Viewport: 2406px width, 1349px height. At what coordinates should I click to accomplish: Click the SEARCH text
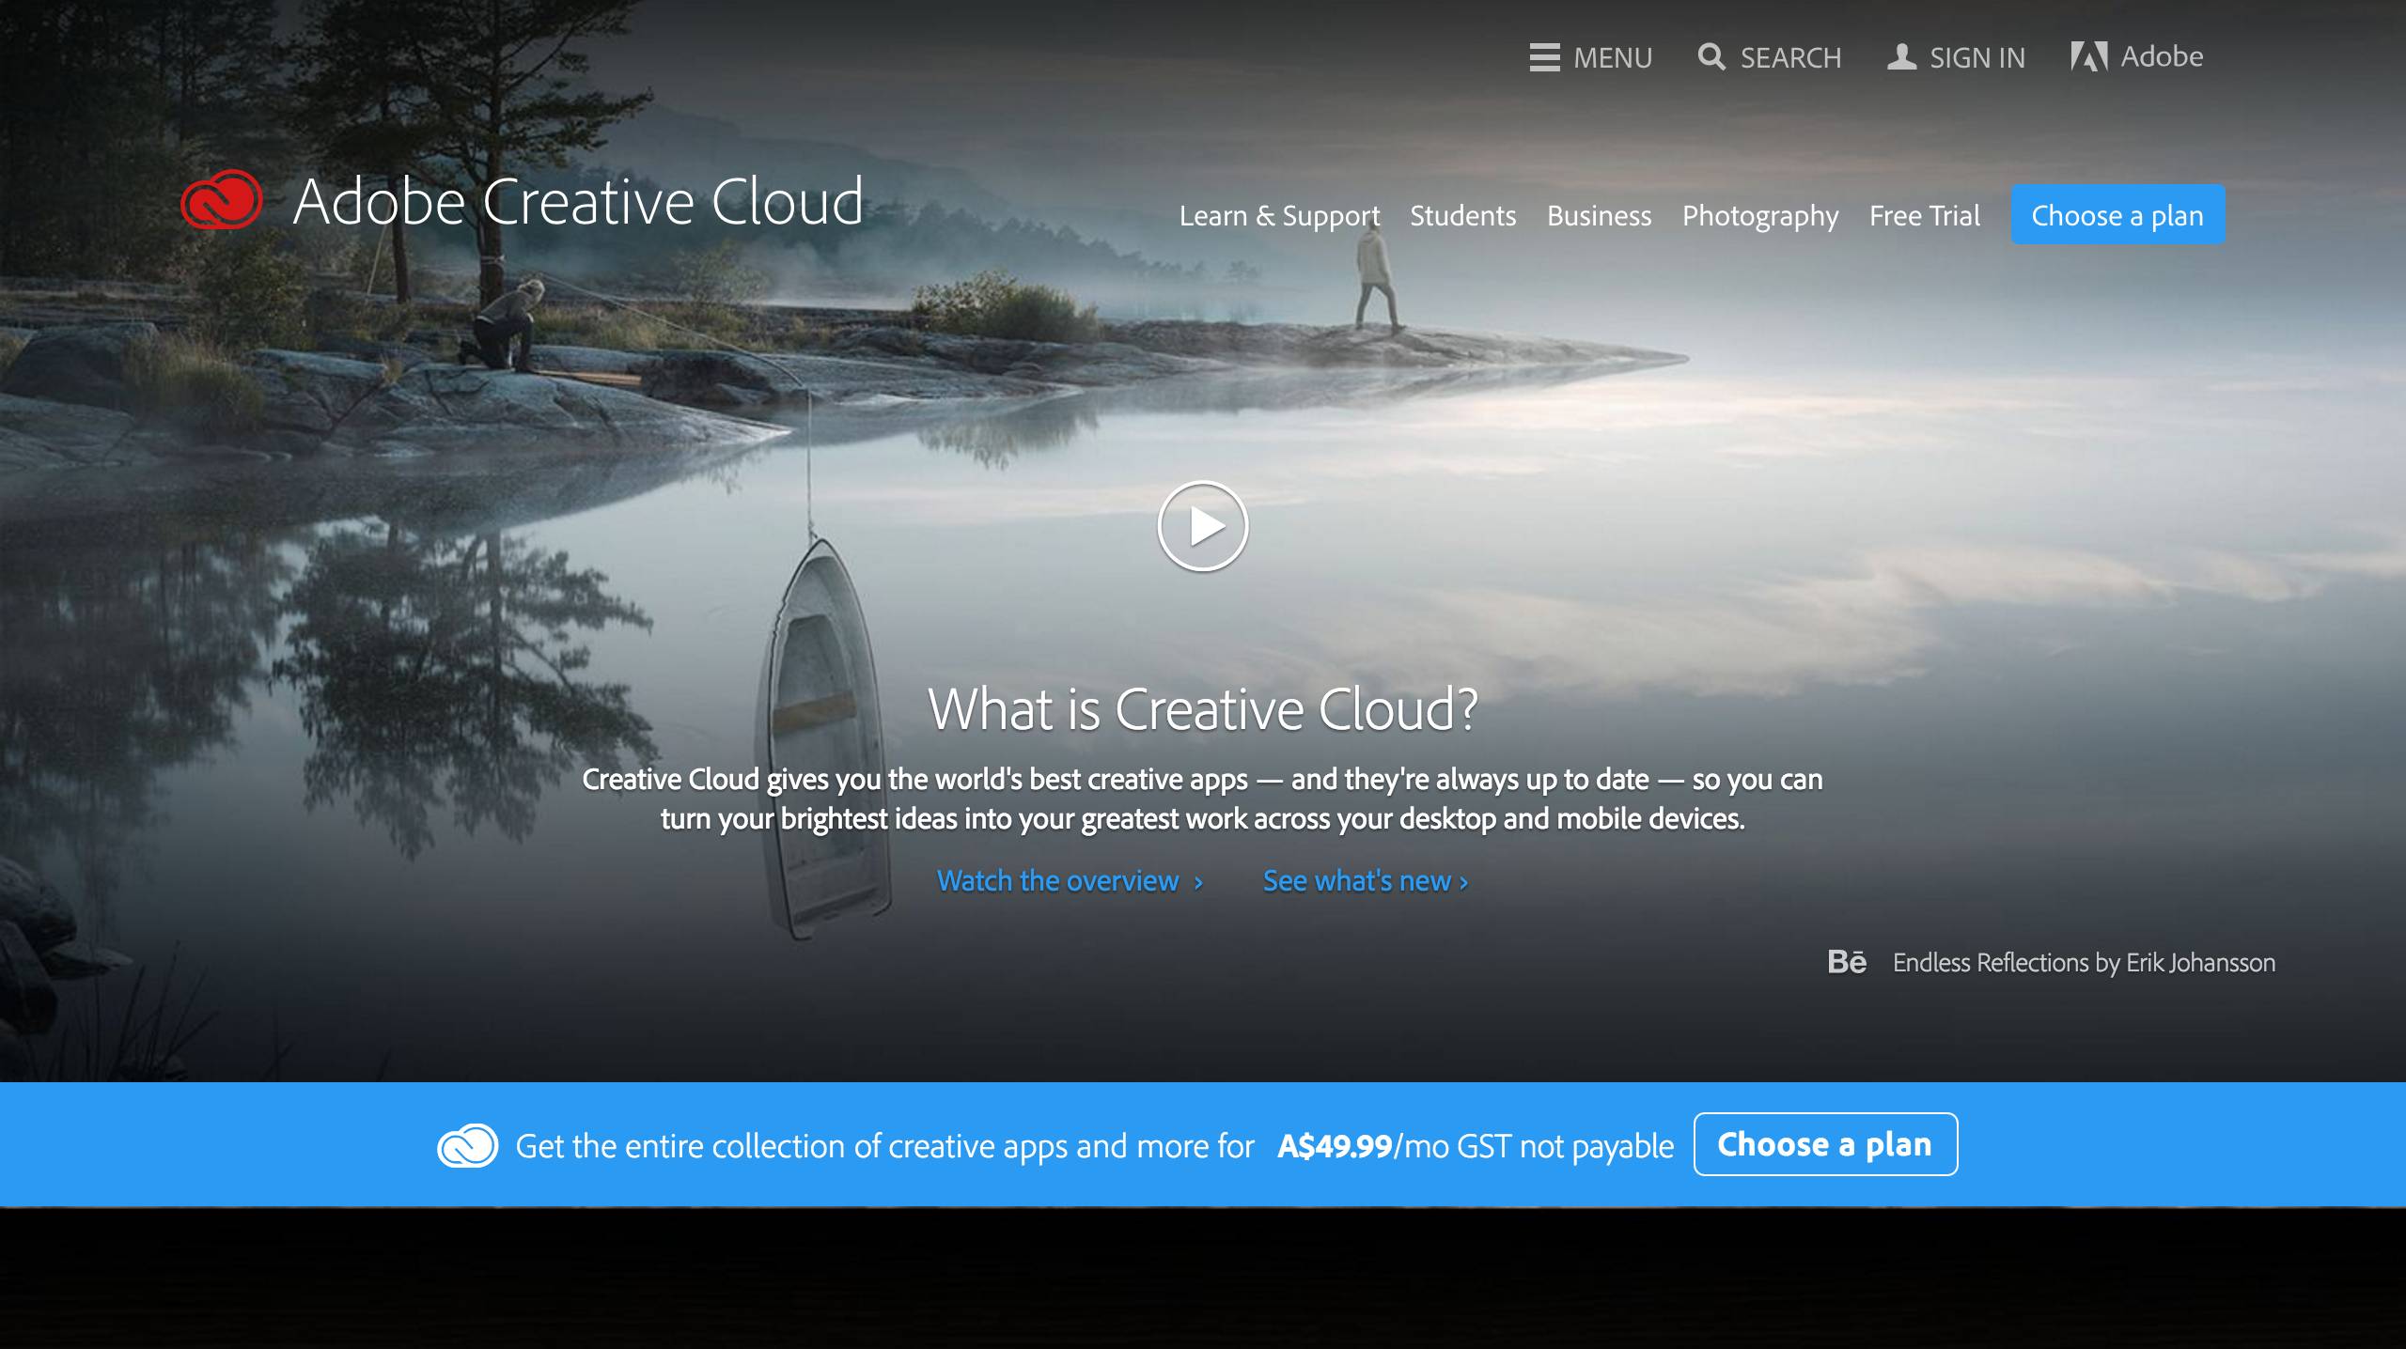1790,58
